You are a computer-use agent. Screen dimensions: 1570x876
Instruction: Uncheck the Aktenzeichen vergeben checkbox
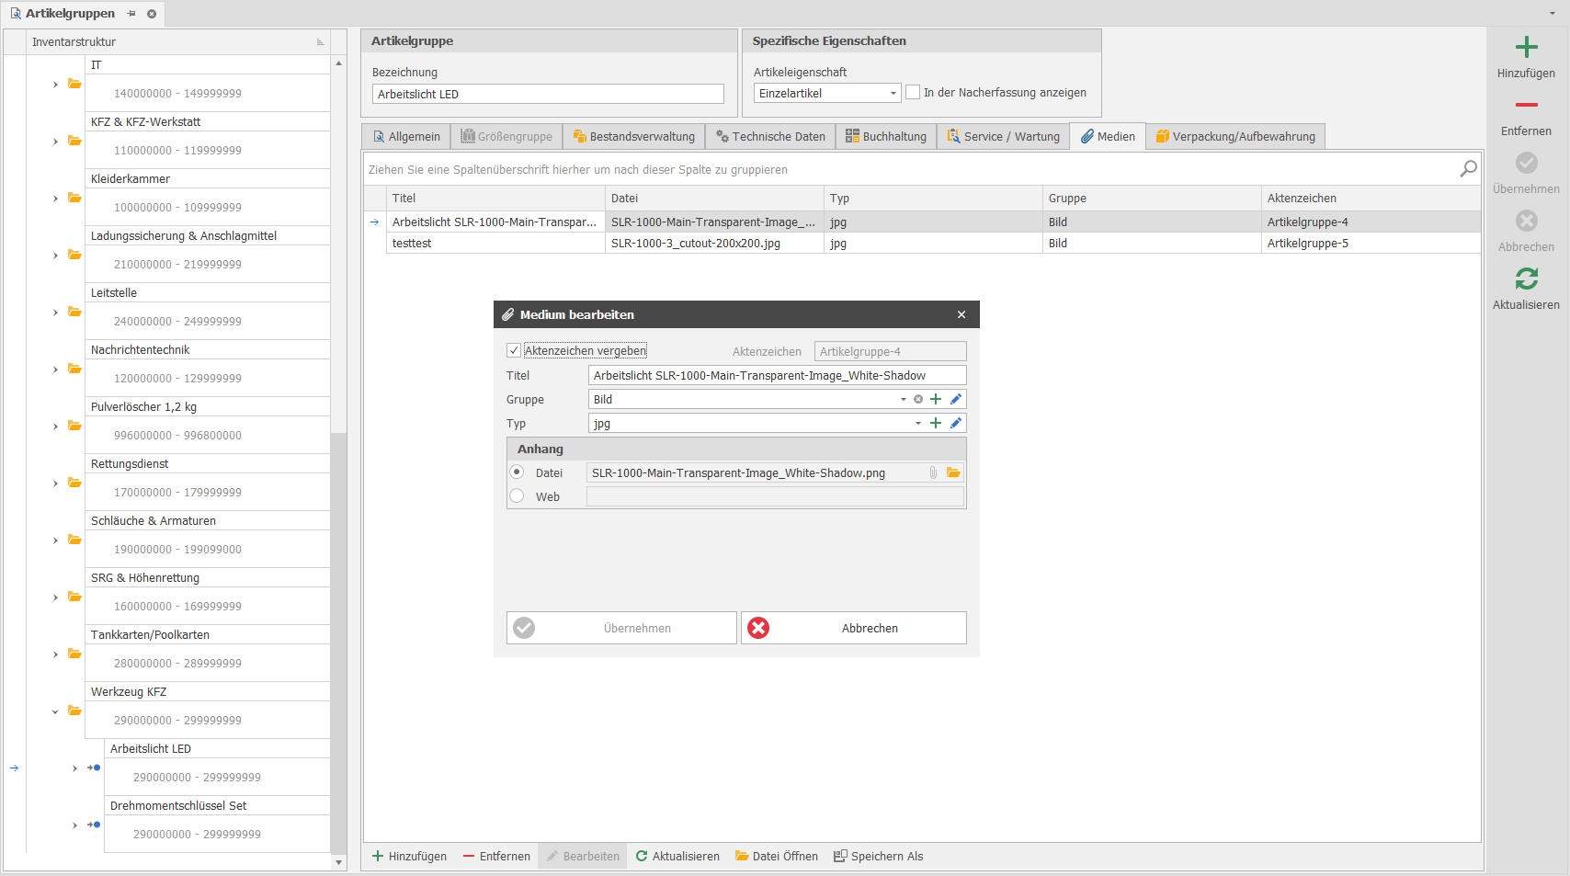coord(514,350)
